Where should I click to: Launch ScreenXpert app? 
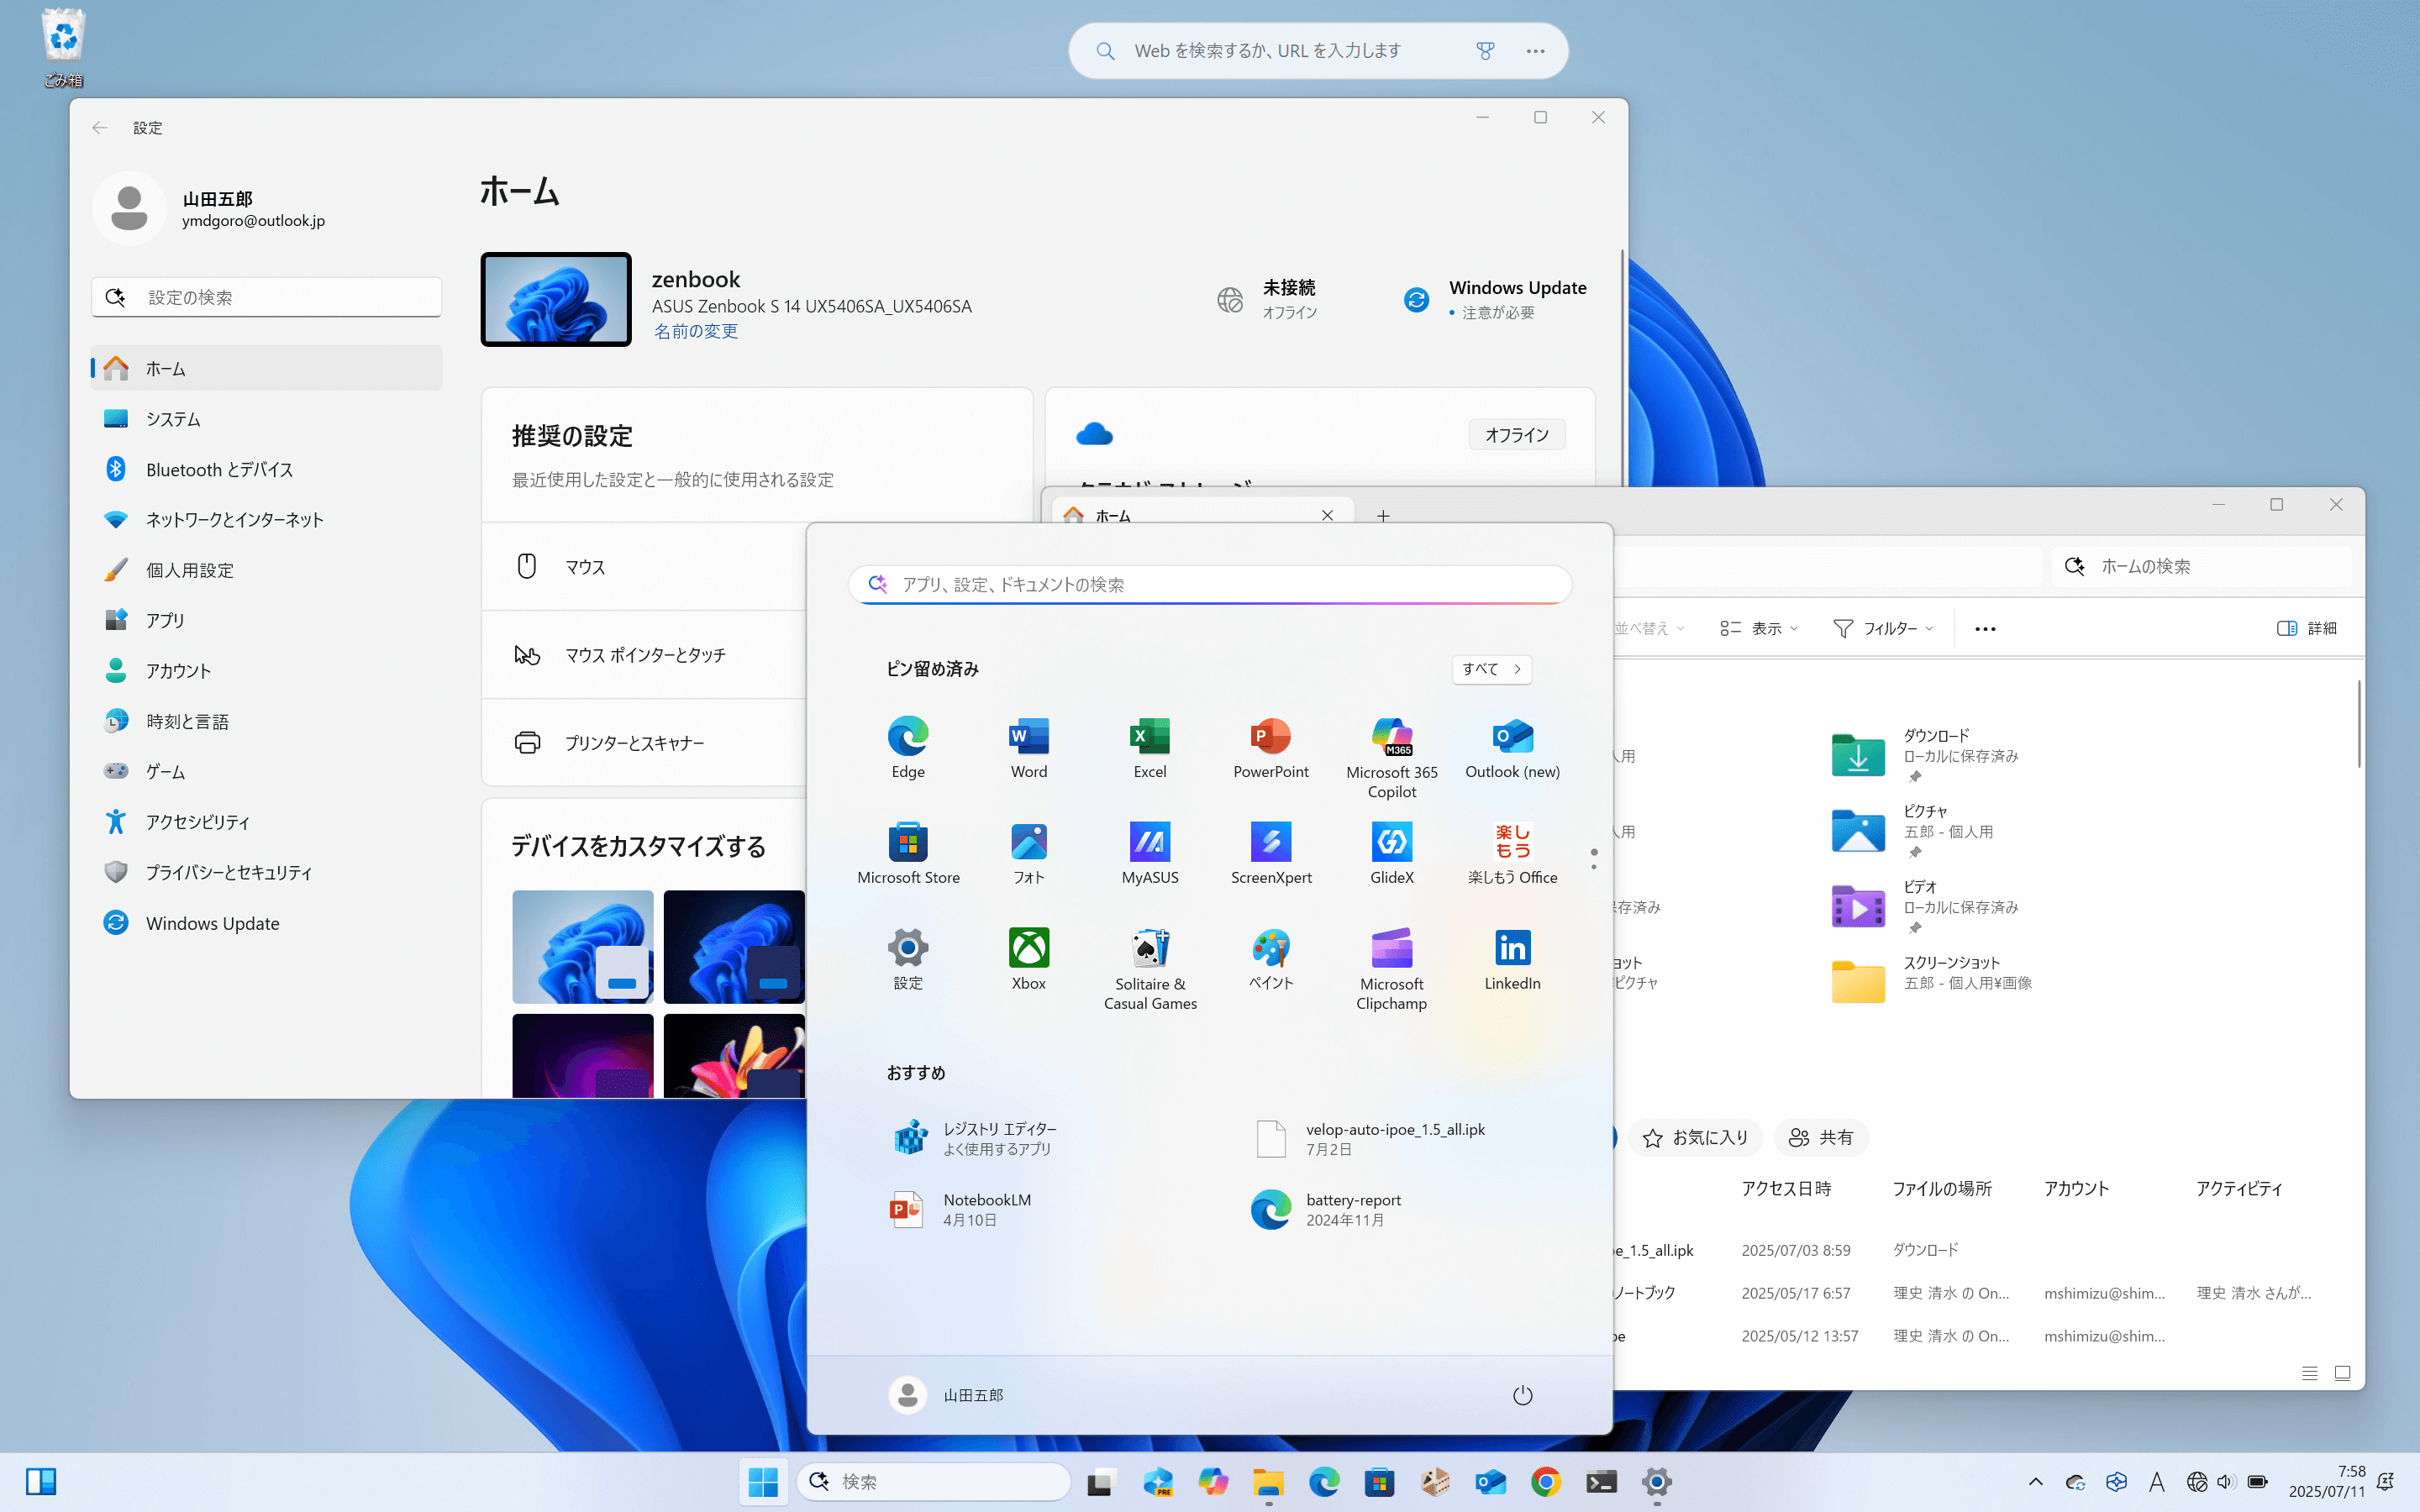1271,853
